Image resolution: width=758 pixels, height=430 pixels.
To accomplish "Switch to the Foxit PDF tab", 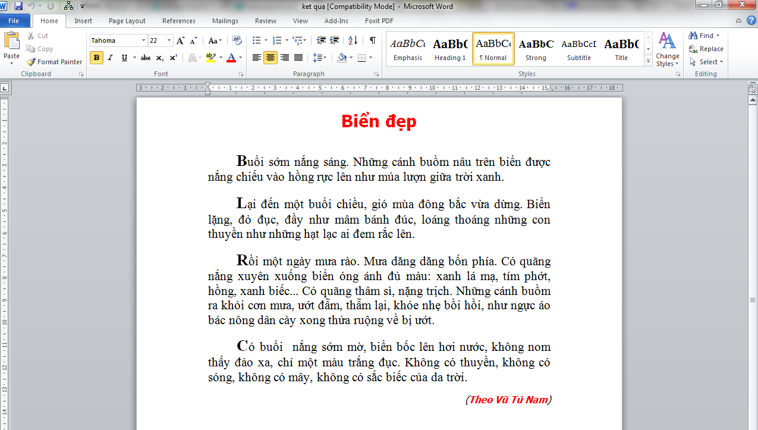I will pos(379,21).
